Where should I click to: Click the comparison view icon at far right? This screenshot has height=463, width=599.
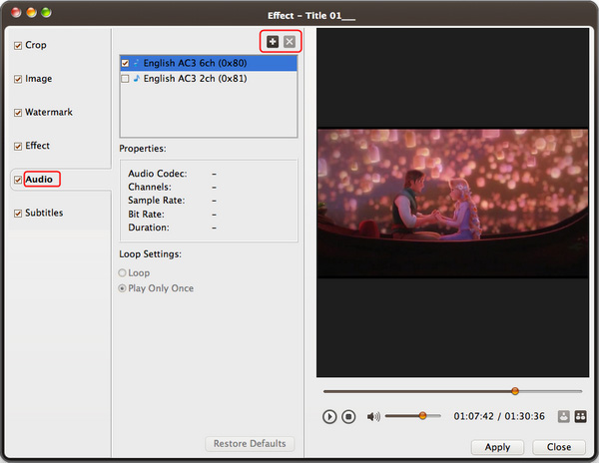pyautogui.click(x=580, y=416)
